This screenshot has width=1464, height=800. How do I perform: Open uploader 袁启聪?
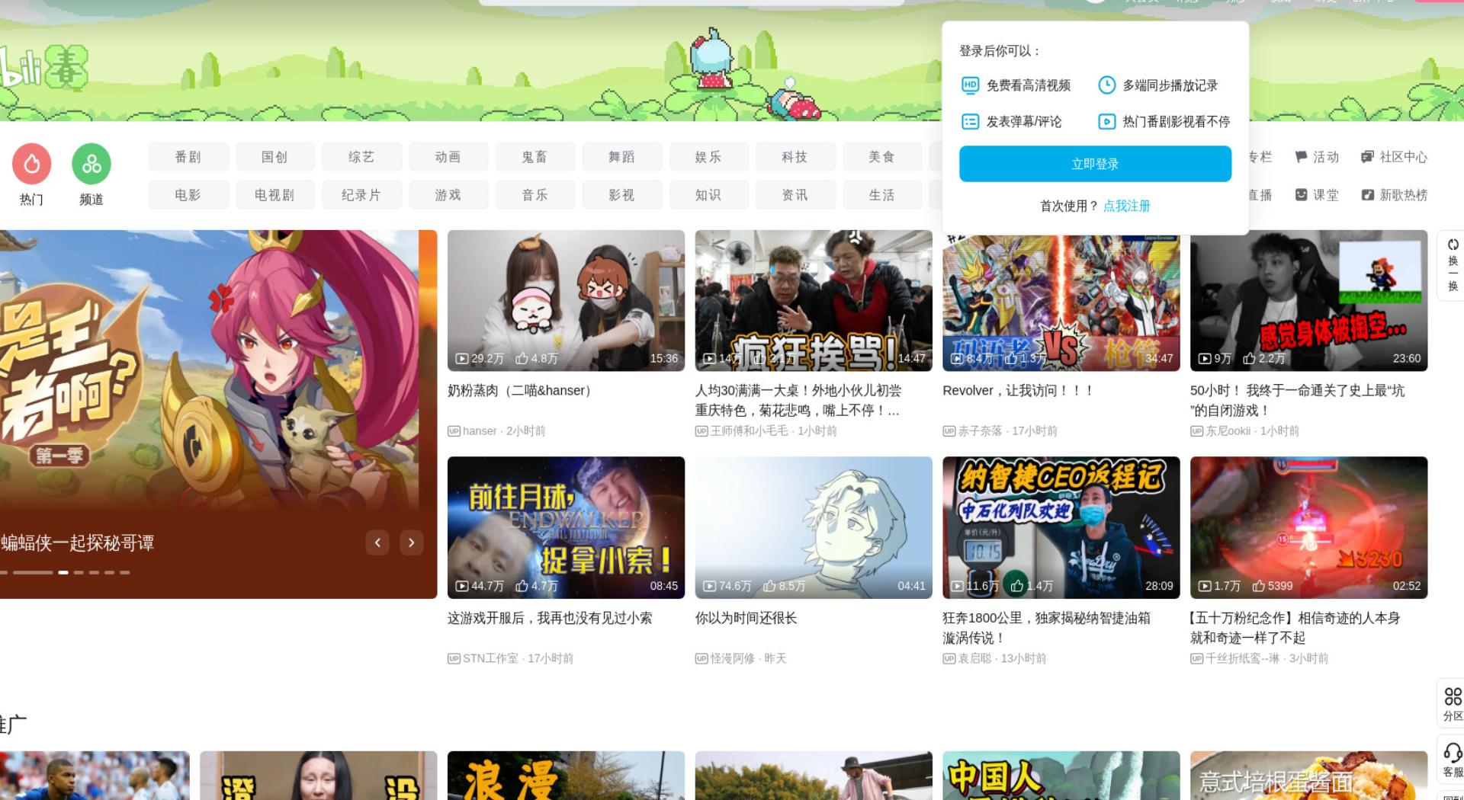click(x=974, y=658)
